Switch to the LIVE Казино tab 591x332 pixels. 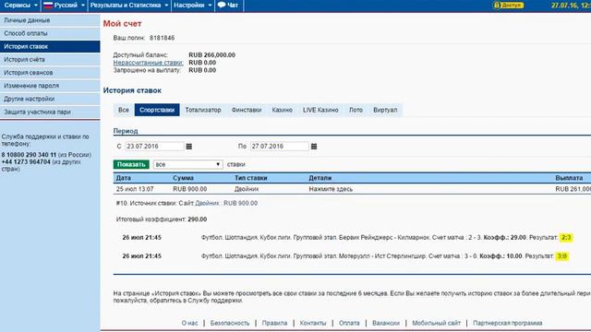click(320, 110)
